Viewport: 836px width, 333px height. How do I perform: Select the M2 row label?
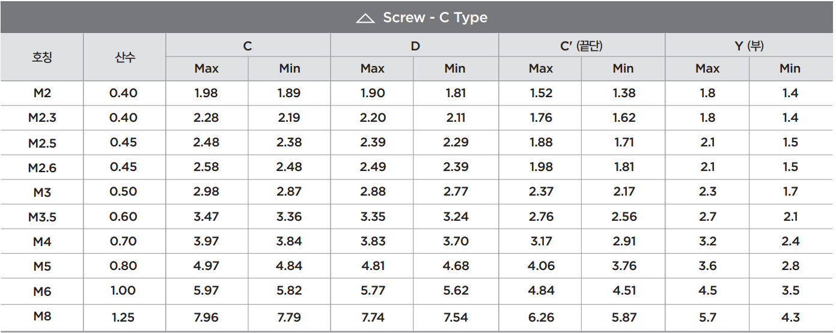point(42,94)
